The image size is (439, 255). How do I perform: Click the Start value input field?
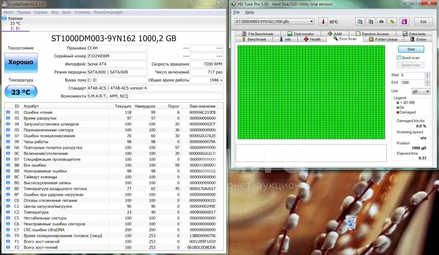[412, 75]
